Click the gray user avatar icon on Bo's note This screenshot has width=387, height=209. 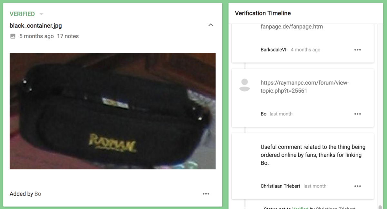pos(245,85)
